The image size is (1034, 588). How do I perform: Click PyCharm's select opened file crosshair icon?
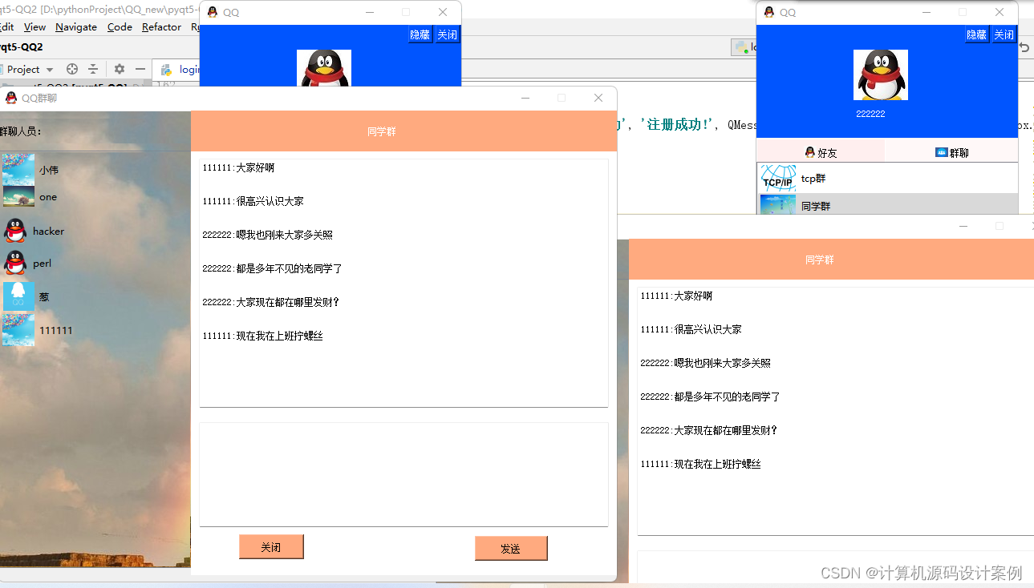pyautogui.click(x=72, y=69)
